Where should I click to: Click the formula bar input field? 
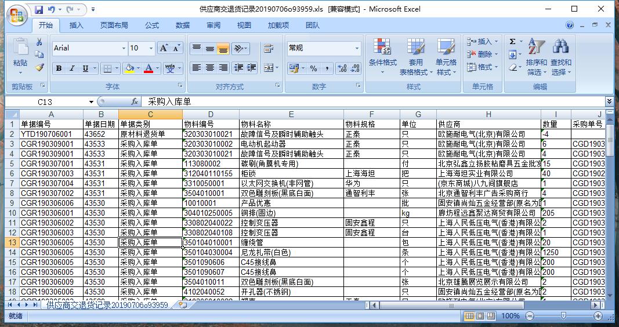pos(371,101)
